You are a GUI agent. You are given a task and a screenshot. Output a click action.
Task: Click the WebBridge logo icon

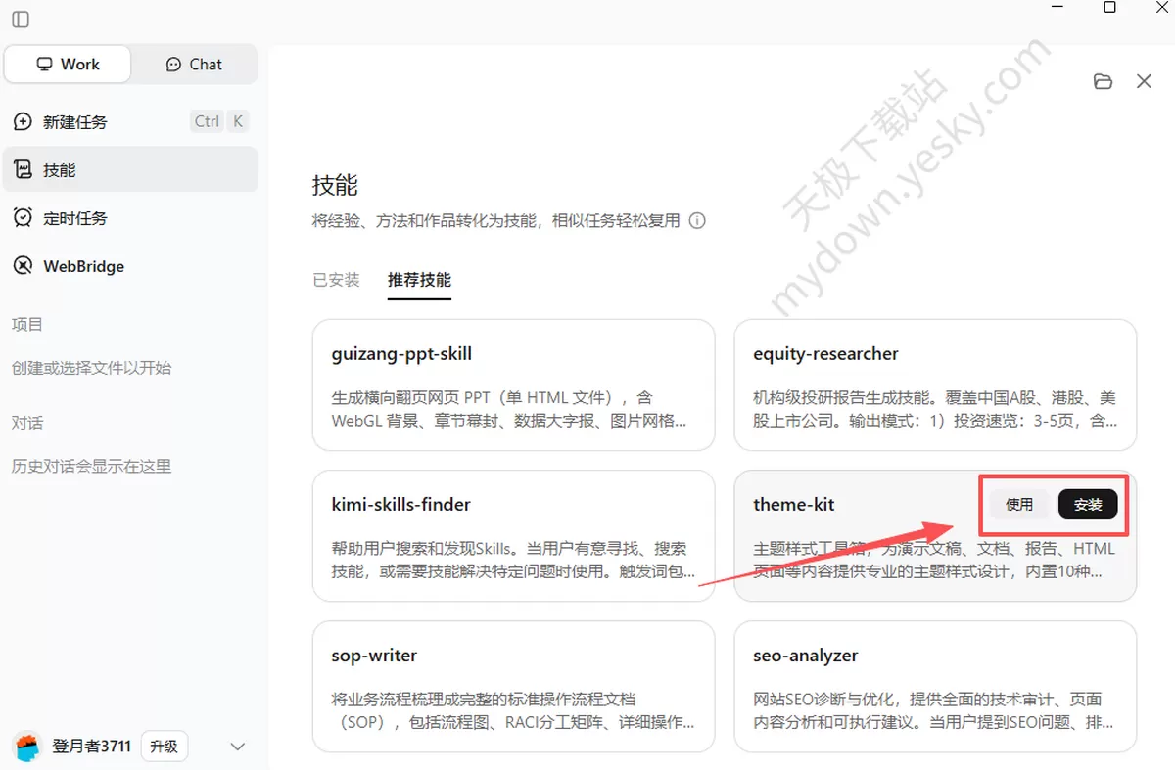[x=23, y=266]
